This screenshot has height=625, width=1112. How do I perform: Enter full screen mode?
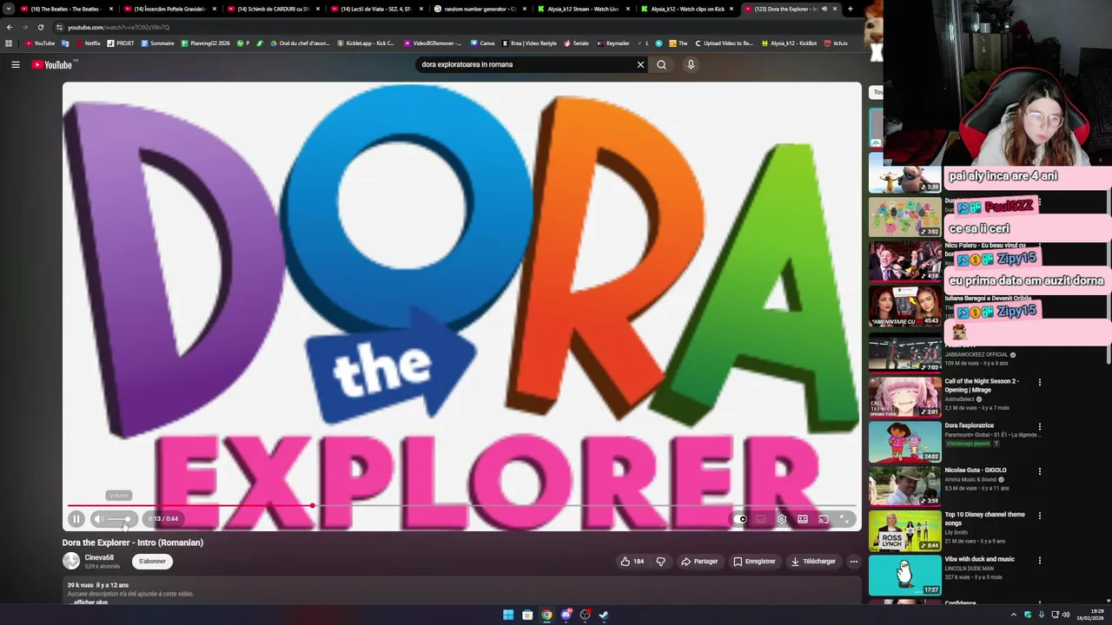[844, 519]
